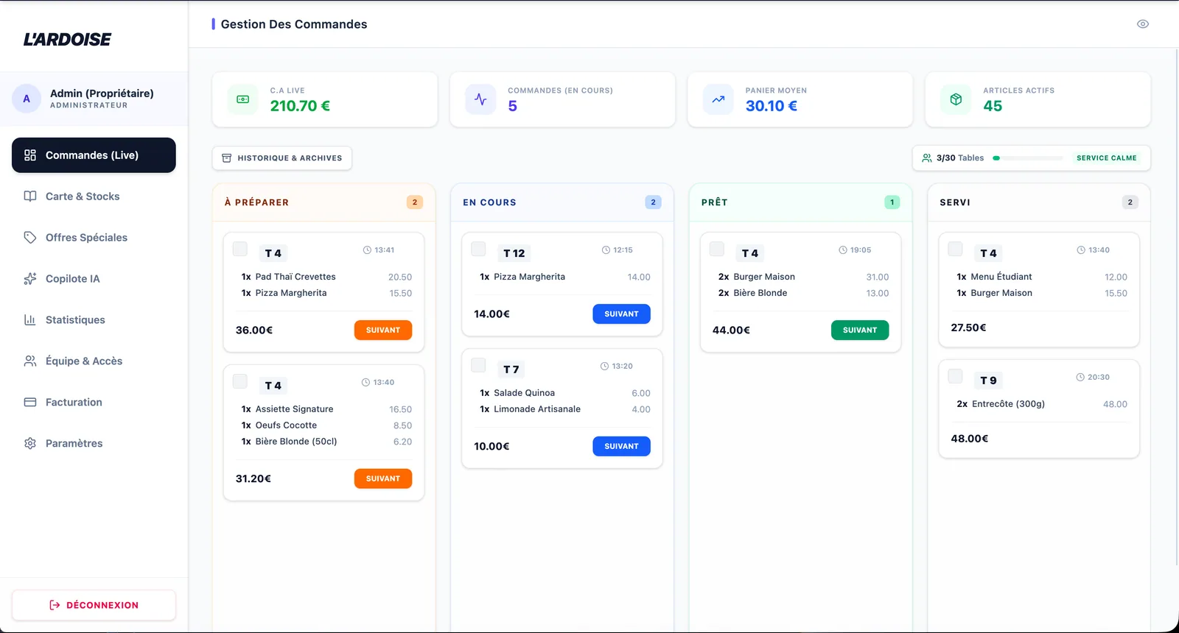Click the green Suivant on the 44.00€ order

[860, 330]
